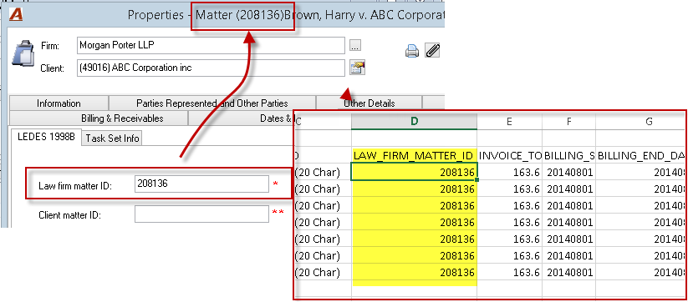
Task: Click the BILLING_END_DA header cell in column G
Action: (641, 155)
